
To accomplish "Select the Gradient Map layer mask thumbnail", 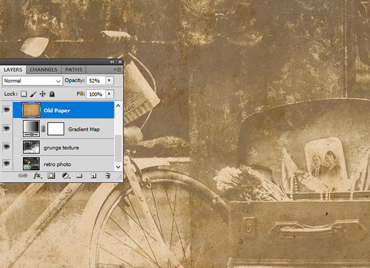I will pyautogui.click(x=55, y=129).
